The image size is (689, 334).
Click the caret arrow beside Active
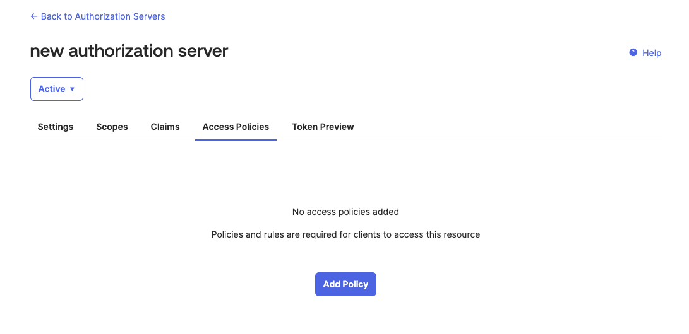pos(72,89)
